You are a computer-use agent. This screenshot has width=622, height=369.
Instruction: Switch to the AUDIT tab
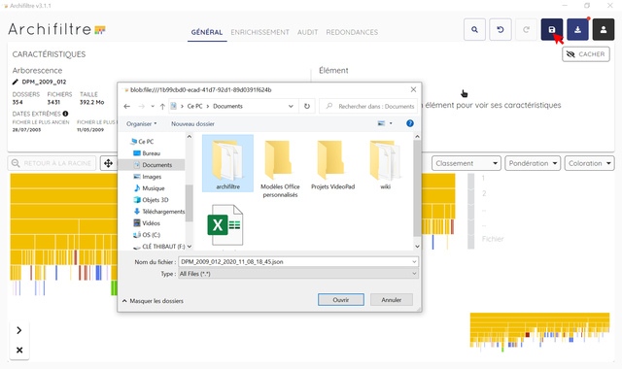(308, 32)
